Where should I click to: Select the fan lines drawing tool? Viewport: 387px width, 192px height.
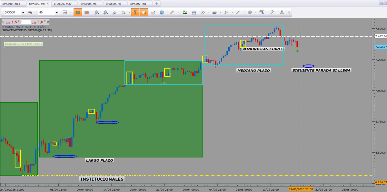[226, 13]
